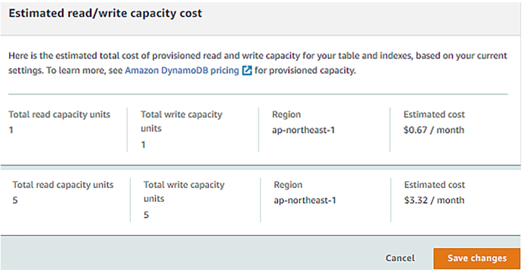Click the Estimated read/write capacity cost heading
This screenshot has height=271, width=522.
pyautogui.click(x=105, y=13)
